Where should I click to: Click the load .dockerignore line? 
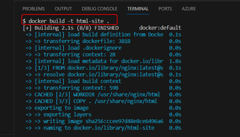pyautogui.click(x=103, y=48)
